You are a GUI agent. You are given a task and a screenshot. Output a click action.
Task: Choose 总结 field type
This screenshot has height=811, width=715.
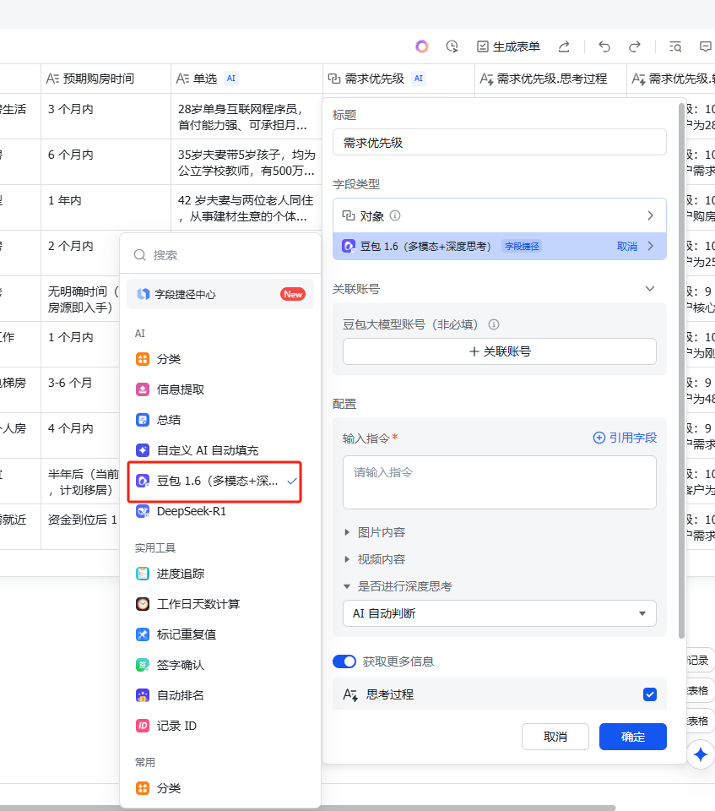click(220, 420)
